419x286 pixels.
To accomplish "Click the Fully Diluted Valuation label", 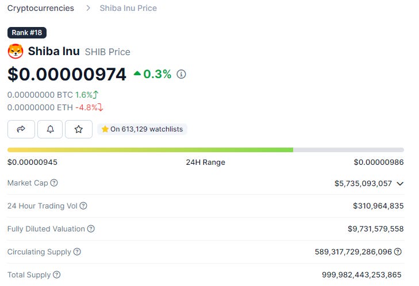I will click(x=46, y=229).
